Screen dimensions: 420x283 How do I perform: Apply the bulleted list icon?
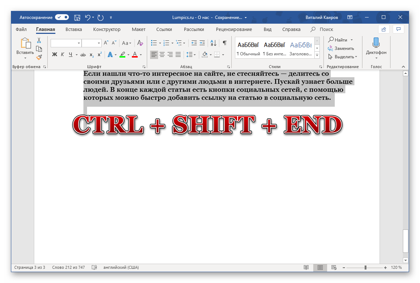pyautogui.click(x=154, y=43)
